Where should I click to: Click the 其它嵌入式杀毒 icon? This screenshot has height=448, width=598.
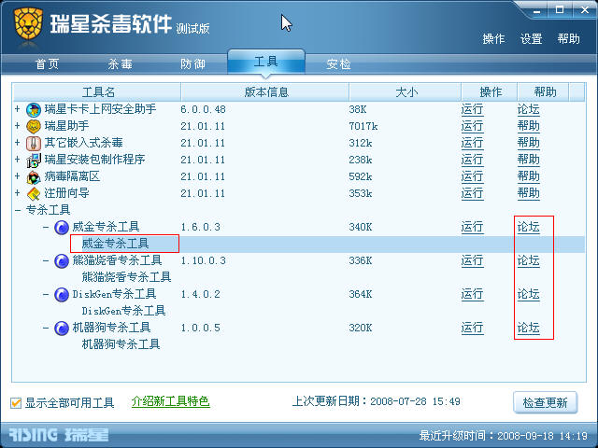click(x=34, y=144)
